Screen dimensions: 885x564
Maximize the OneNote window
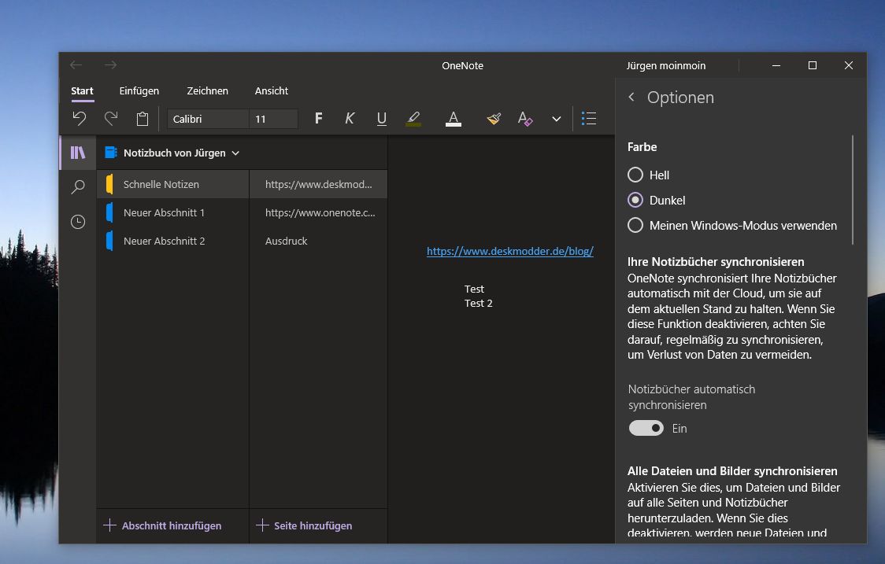813,65
